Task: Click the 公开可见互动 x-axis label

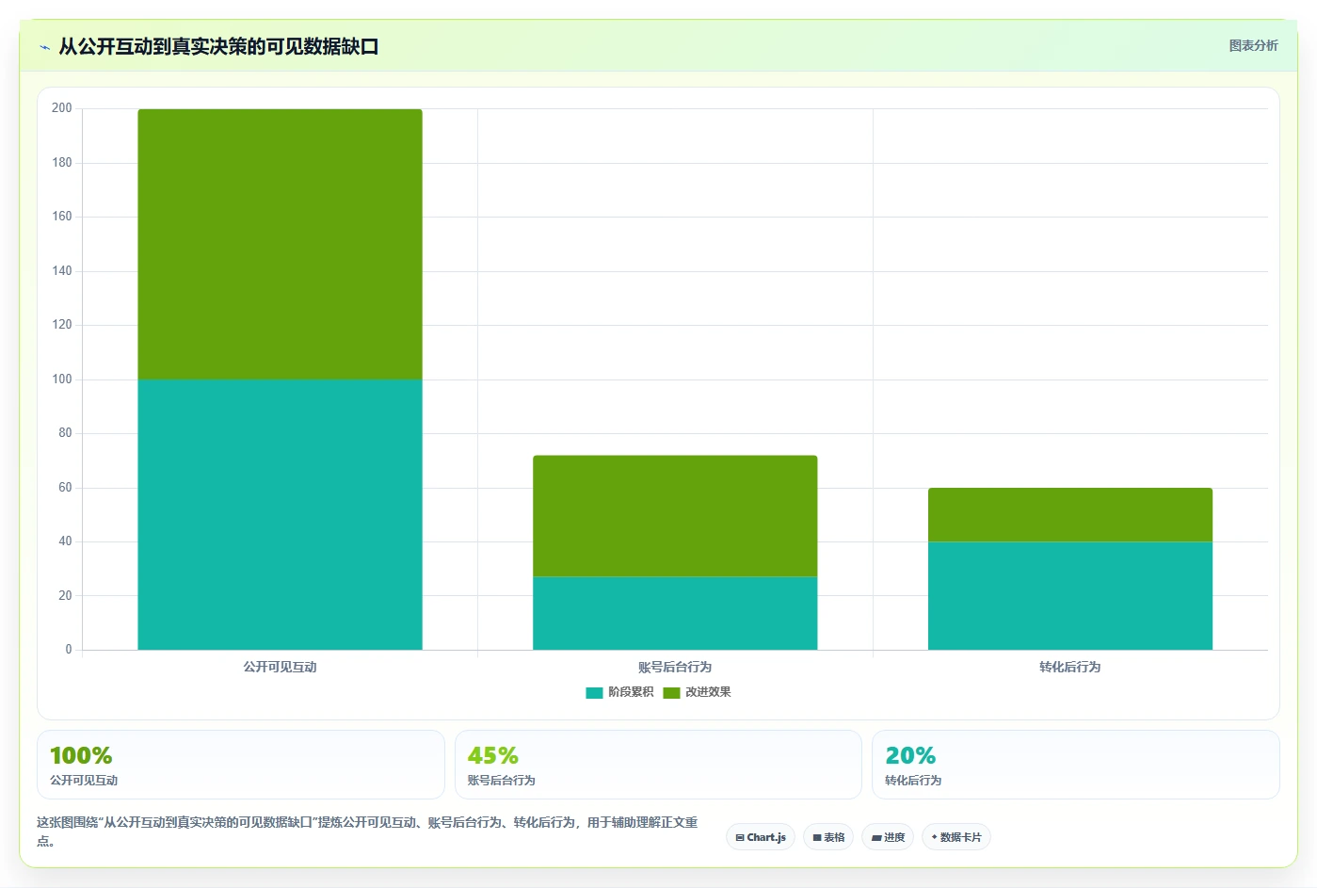Action: tap(280, 667)
